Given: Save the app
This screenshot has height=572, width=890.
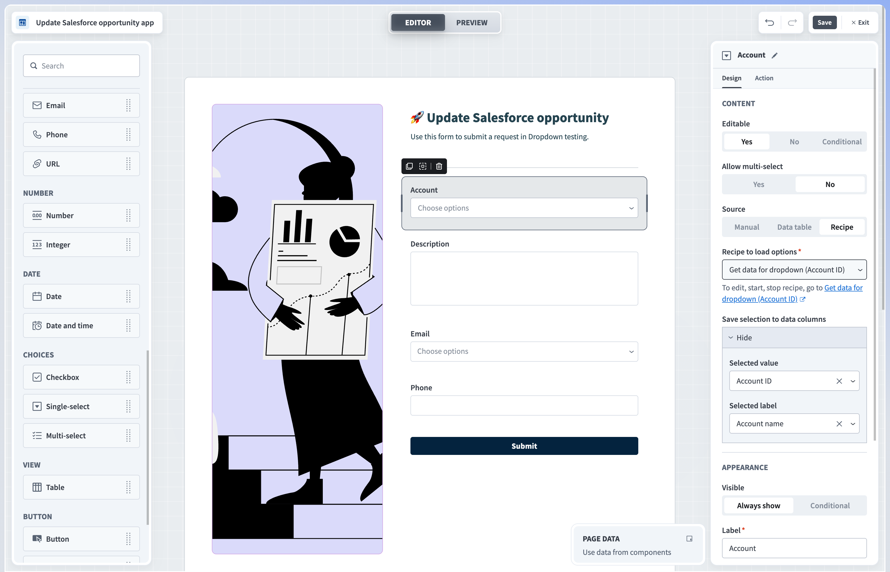Looking at the screenshot, I should click(824, 23).
